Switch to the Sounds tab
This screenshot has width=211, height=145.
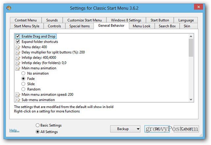pos(52,20)
